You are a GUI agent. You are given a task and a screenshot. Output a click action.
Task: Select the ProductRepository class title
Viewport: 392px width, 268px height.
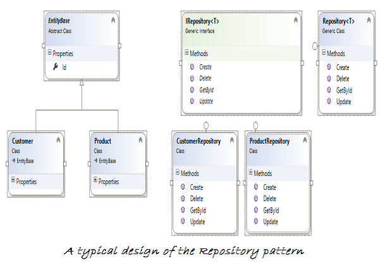tap(269, 141)
